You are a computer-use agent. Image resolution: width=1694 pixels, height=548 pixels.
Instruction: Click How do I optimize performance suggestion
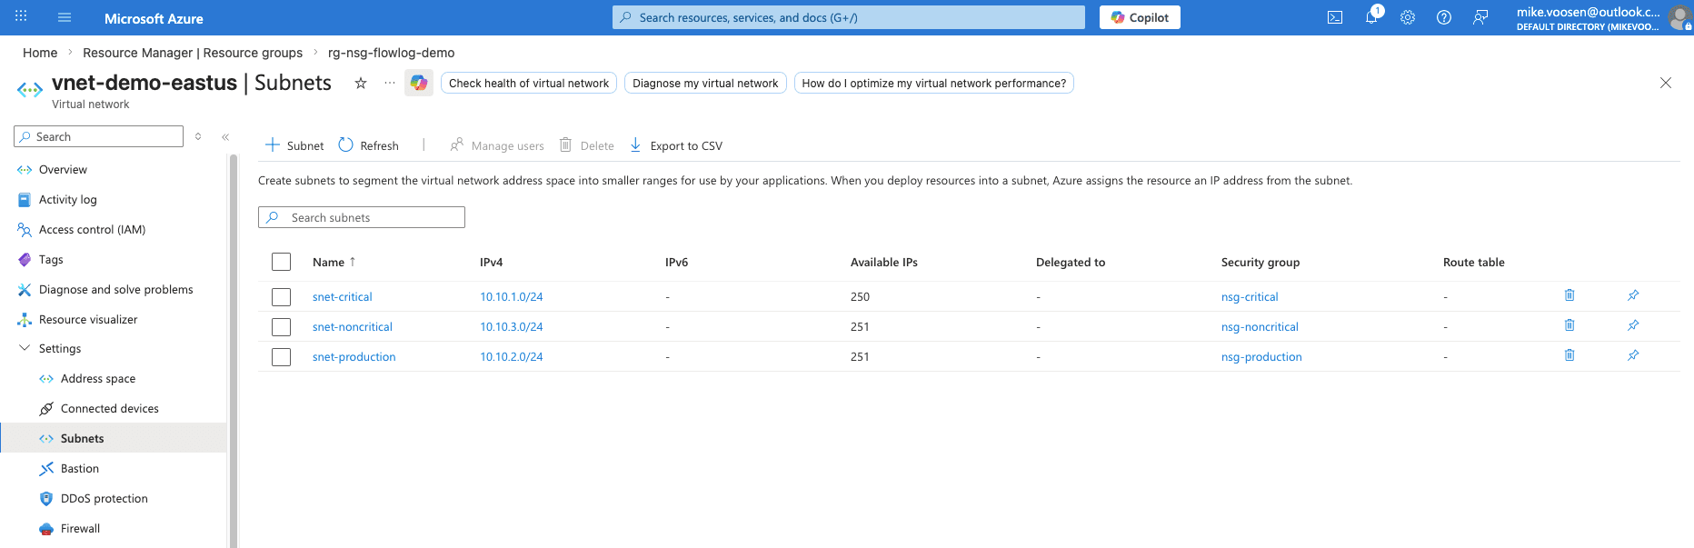click(x=934, y=83)
